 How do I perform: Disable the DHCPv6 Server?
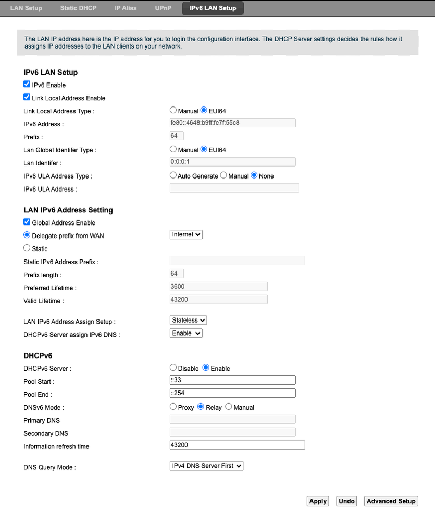173,368
